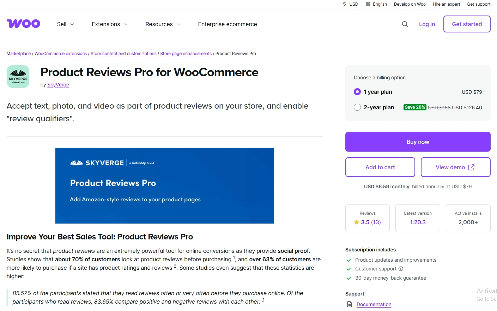The image size is (497, 311).
Task: Select the 1 year plan radio button
Action: tap(357, 92)
